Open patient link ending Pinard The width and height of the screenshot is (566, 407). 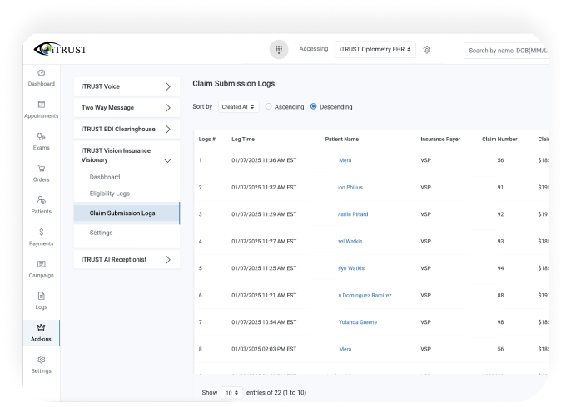pos(353,214)
